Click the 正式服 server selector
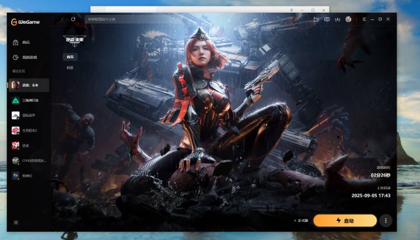 click(302, 220)
